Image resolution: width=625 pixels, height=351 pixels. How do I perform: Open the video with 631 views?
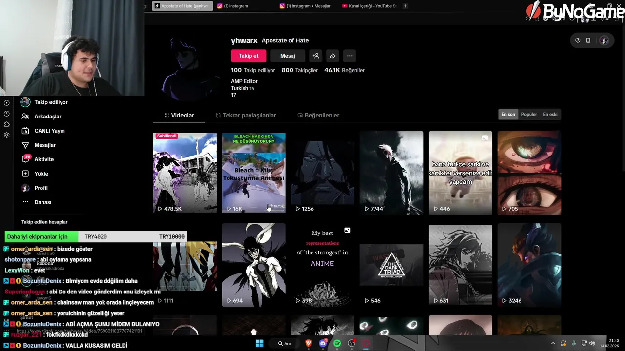pos(460,265)
